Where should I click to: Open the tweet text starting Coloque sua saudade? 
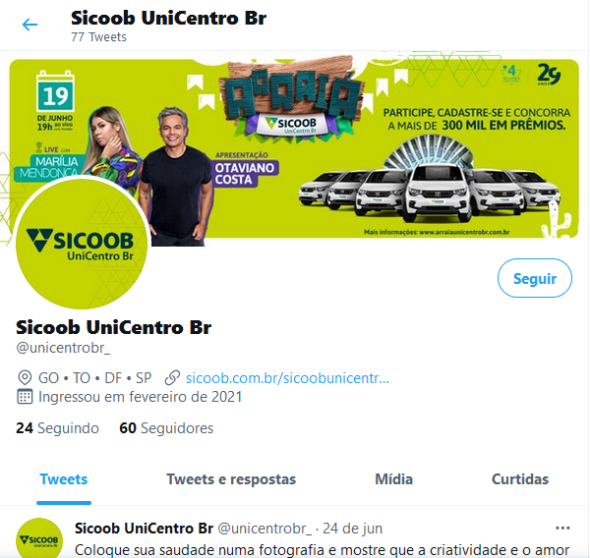click(322, 549)
